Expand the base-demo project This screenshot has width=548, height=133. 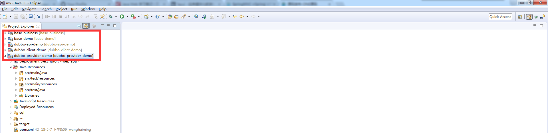pos(5,39)
